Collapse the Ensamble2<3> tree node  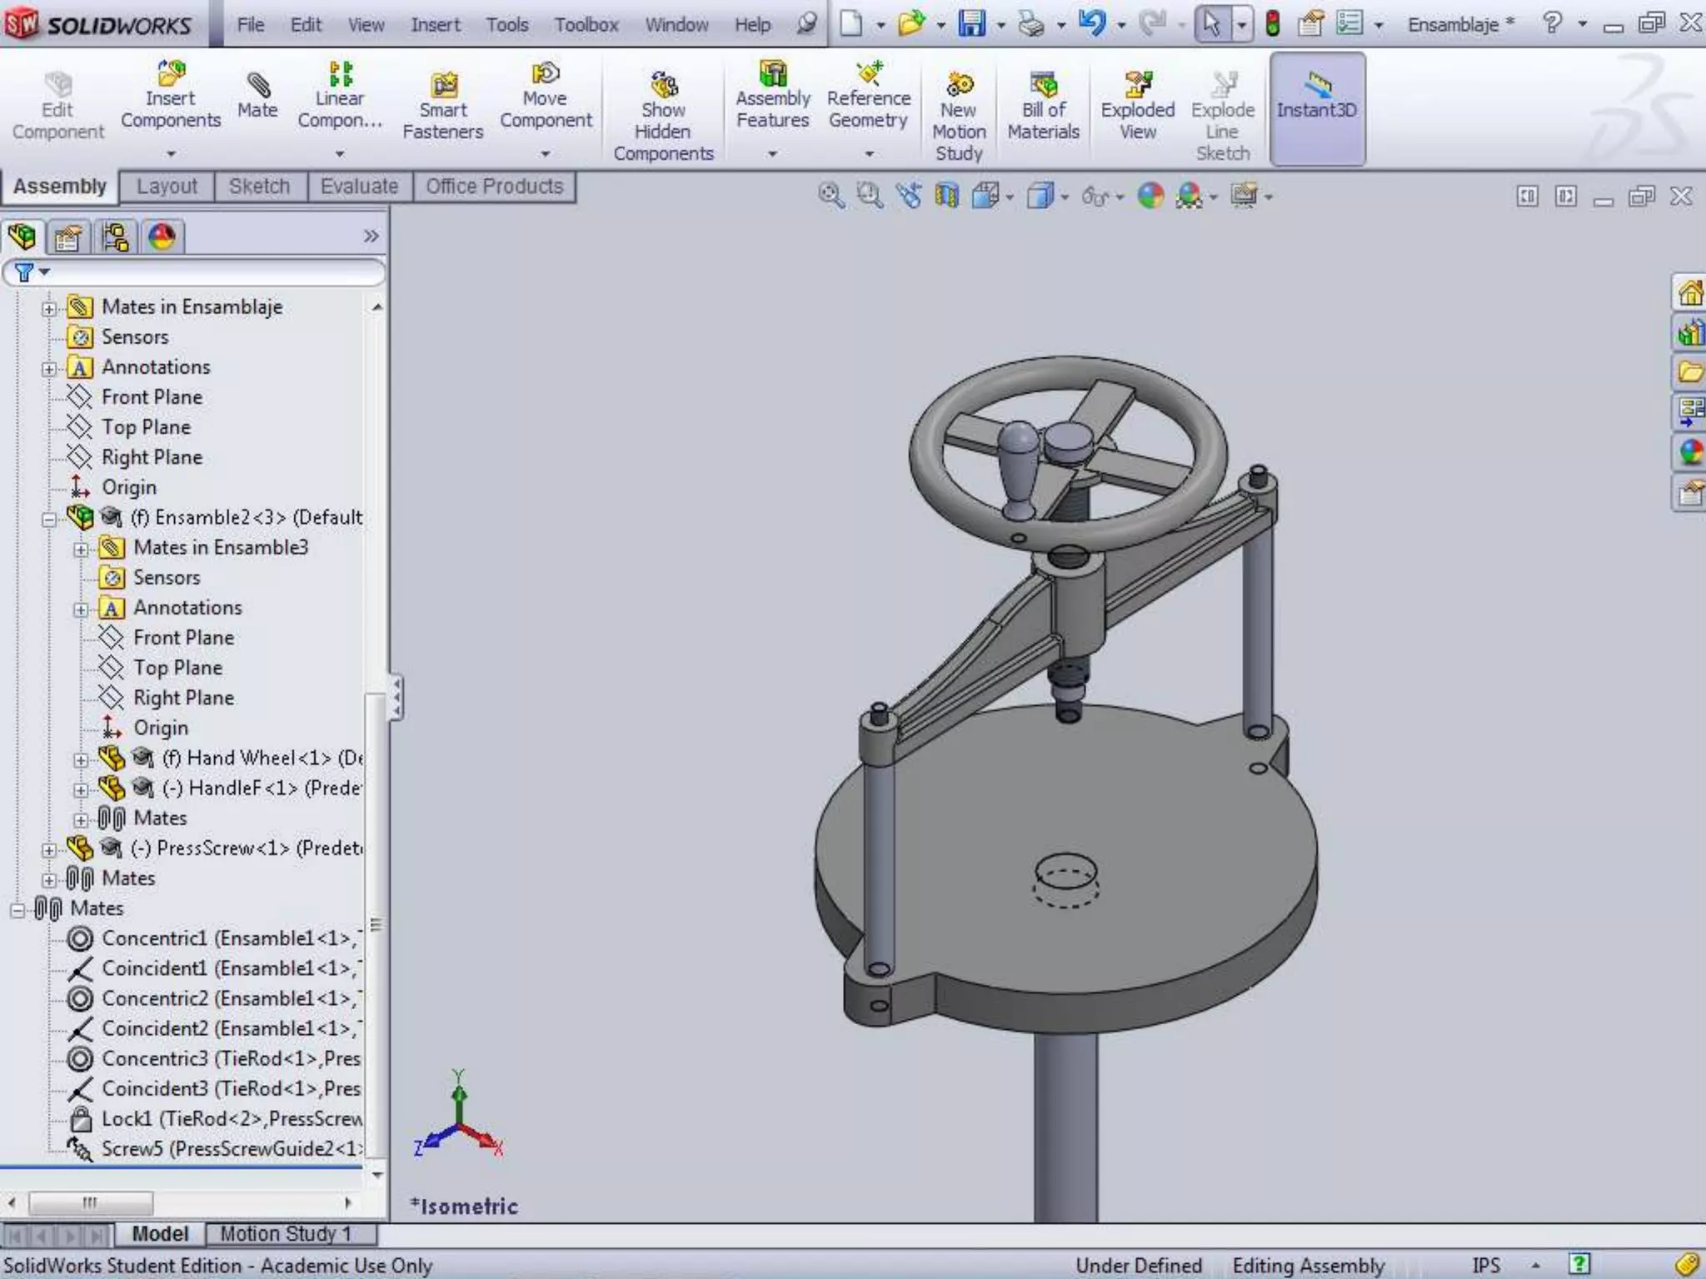pos(49,519)
